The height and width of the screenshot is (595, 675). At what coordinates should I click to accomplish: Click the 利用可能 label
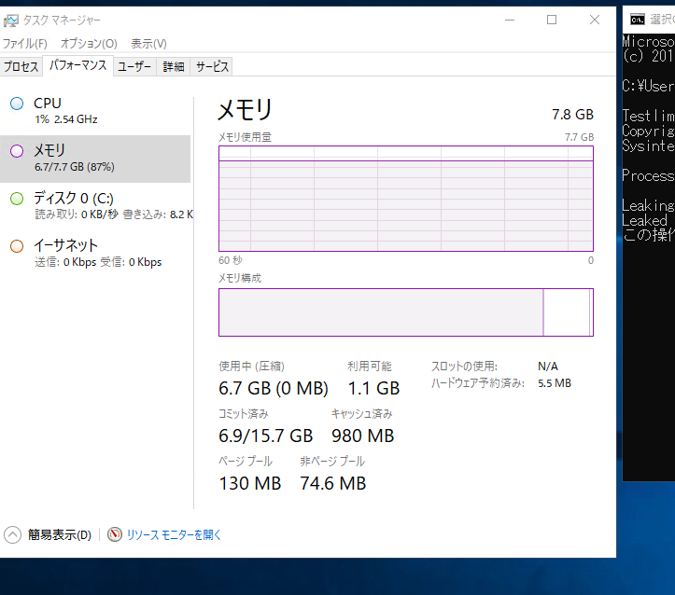click(370, 367)
